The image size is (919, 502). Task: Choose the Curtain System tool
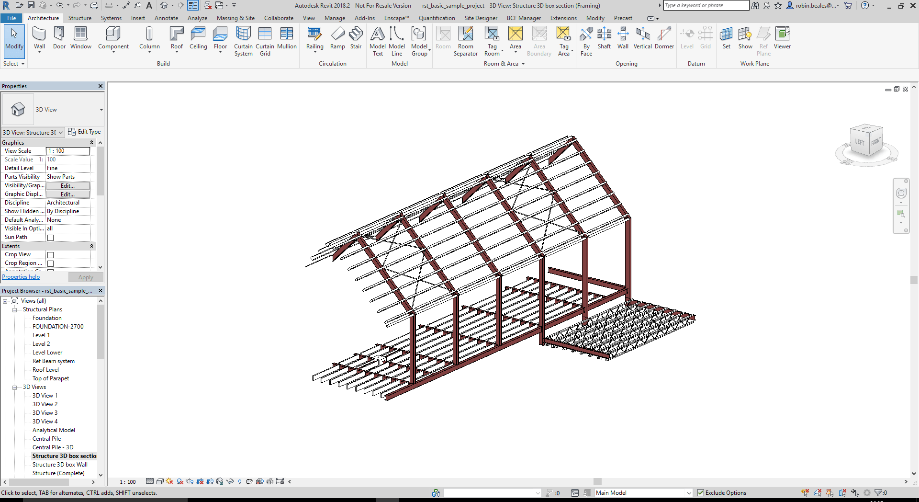click(243, 41)
